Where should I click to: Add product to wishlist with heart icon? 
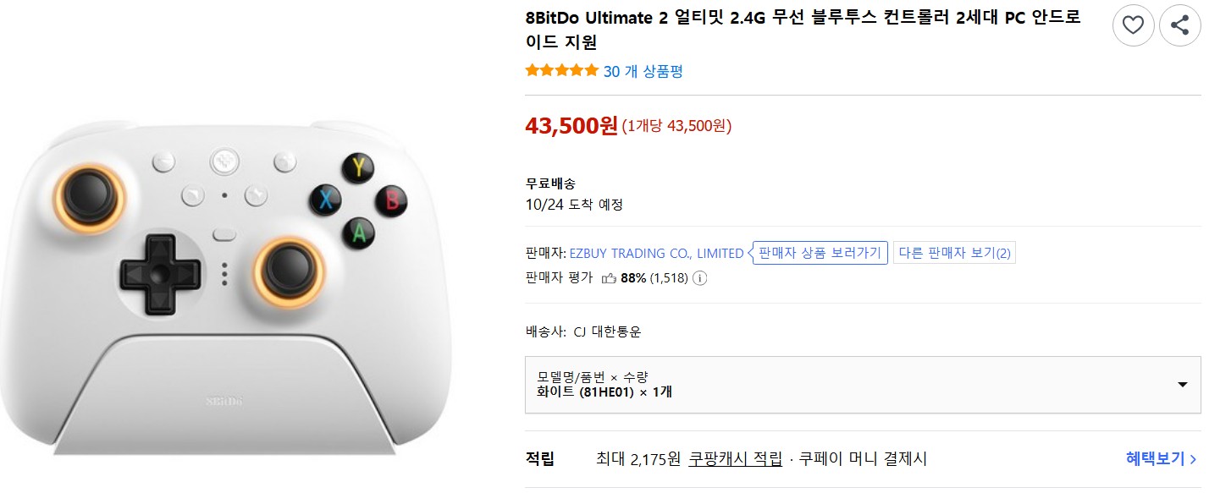[x=1133, y=25]
